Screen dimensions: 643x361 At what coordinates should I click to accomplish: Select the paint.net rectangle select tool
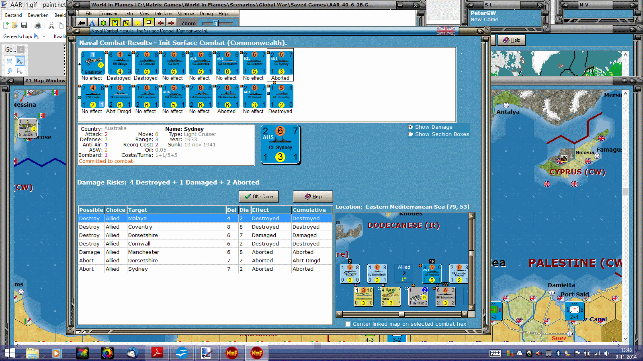pyautogui.click(x=10, y=61)
